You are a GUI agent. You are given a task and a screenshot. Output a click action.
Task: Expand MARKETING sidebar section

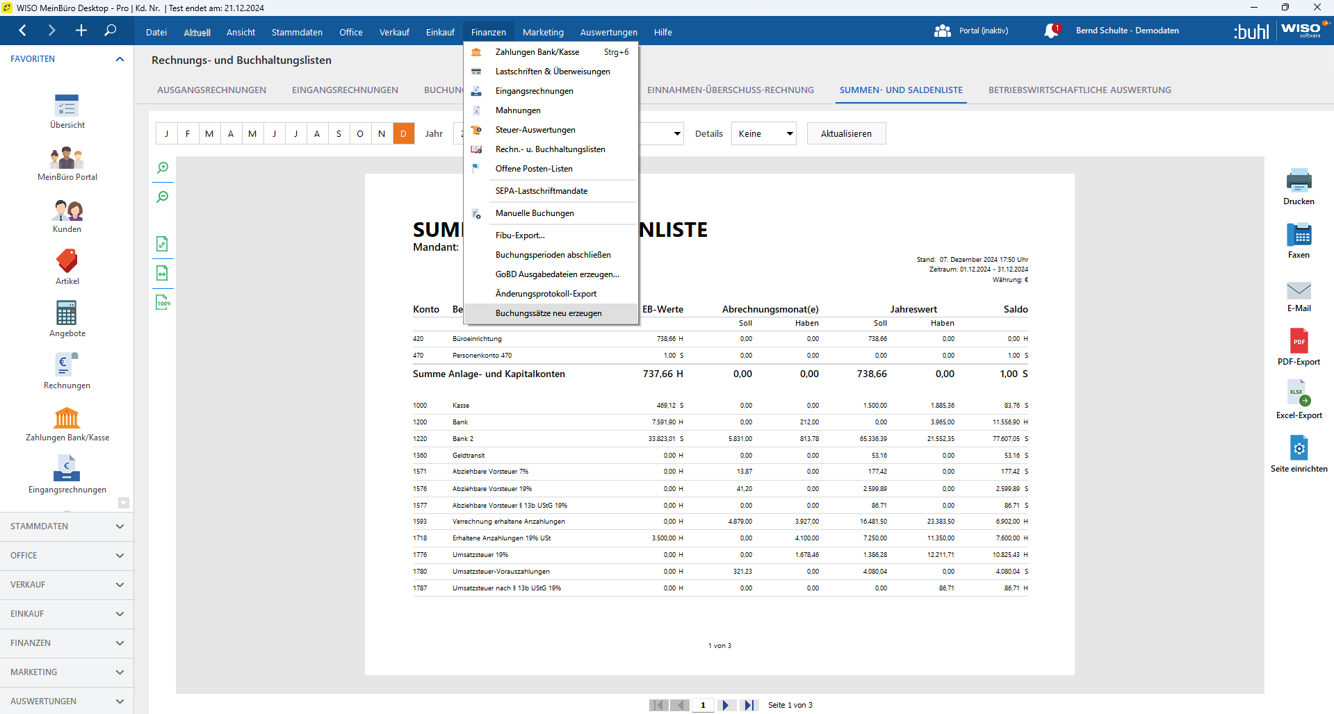pyautogui.click(x=67, y=672)
